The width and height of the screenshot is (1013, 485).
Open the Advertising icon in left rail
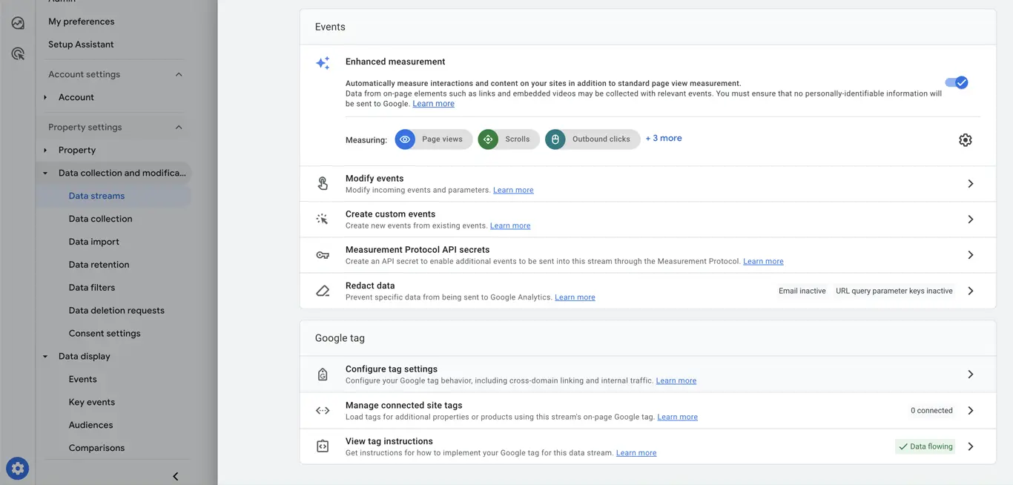point(18,53)
